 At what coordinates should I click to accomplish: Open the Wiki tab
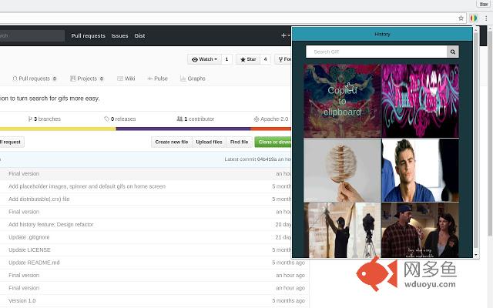(126, 79)
